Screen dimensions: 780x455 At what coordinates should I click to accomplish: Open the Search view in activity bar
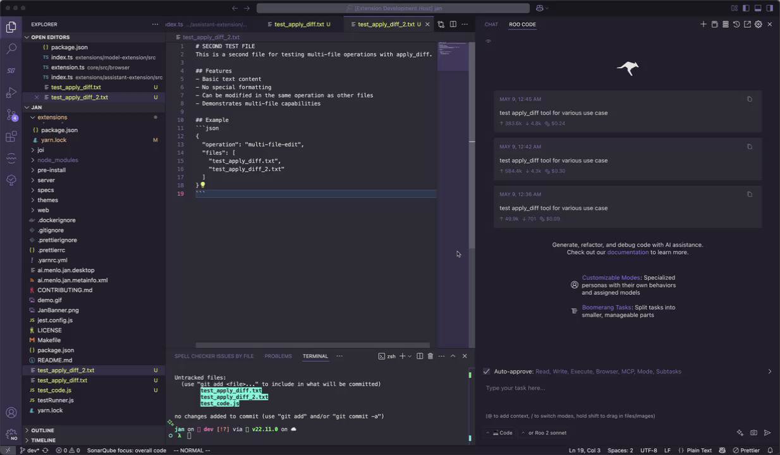click(11, 49)
